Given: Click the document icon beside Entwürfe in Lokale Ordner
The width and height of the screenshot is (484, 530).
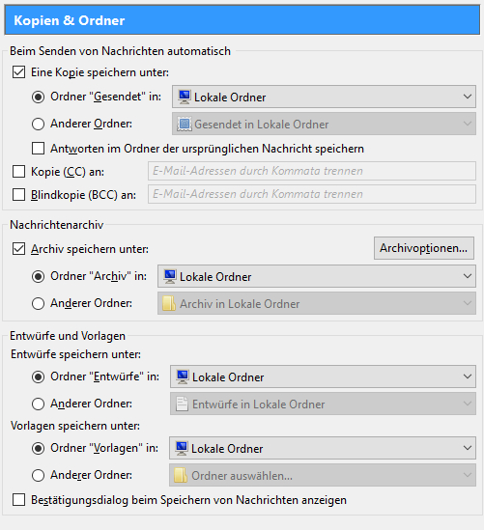Looking at the screenshot, I should tap(182, 404).
